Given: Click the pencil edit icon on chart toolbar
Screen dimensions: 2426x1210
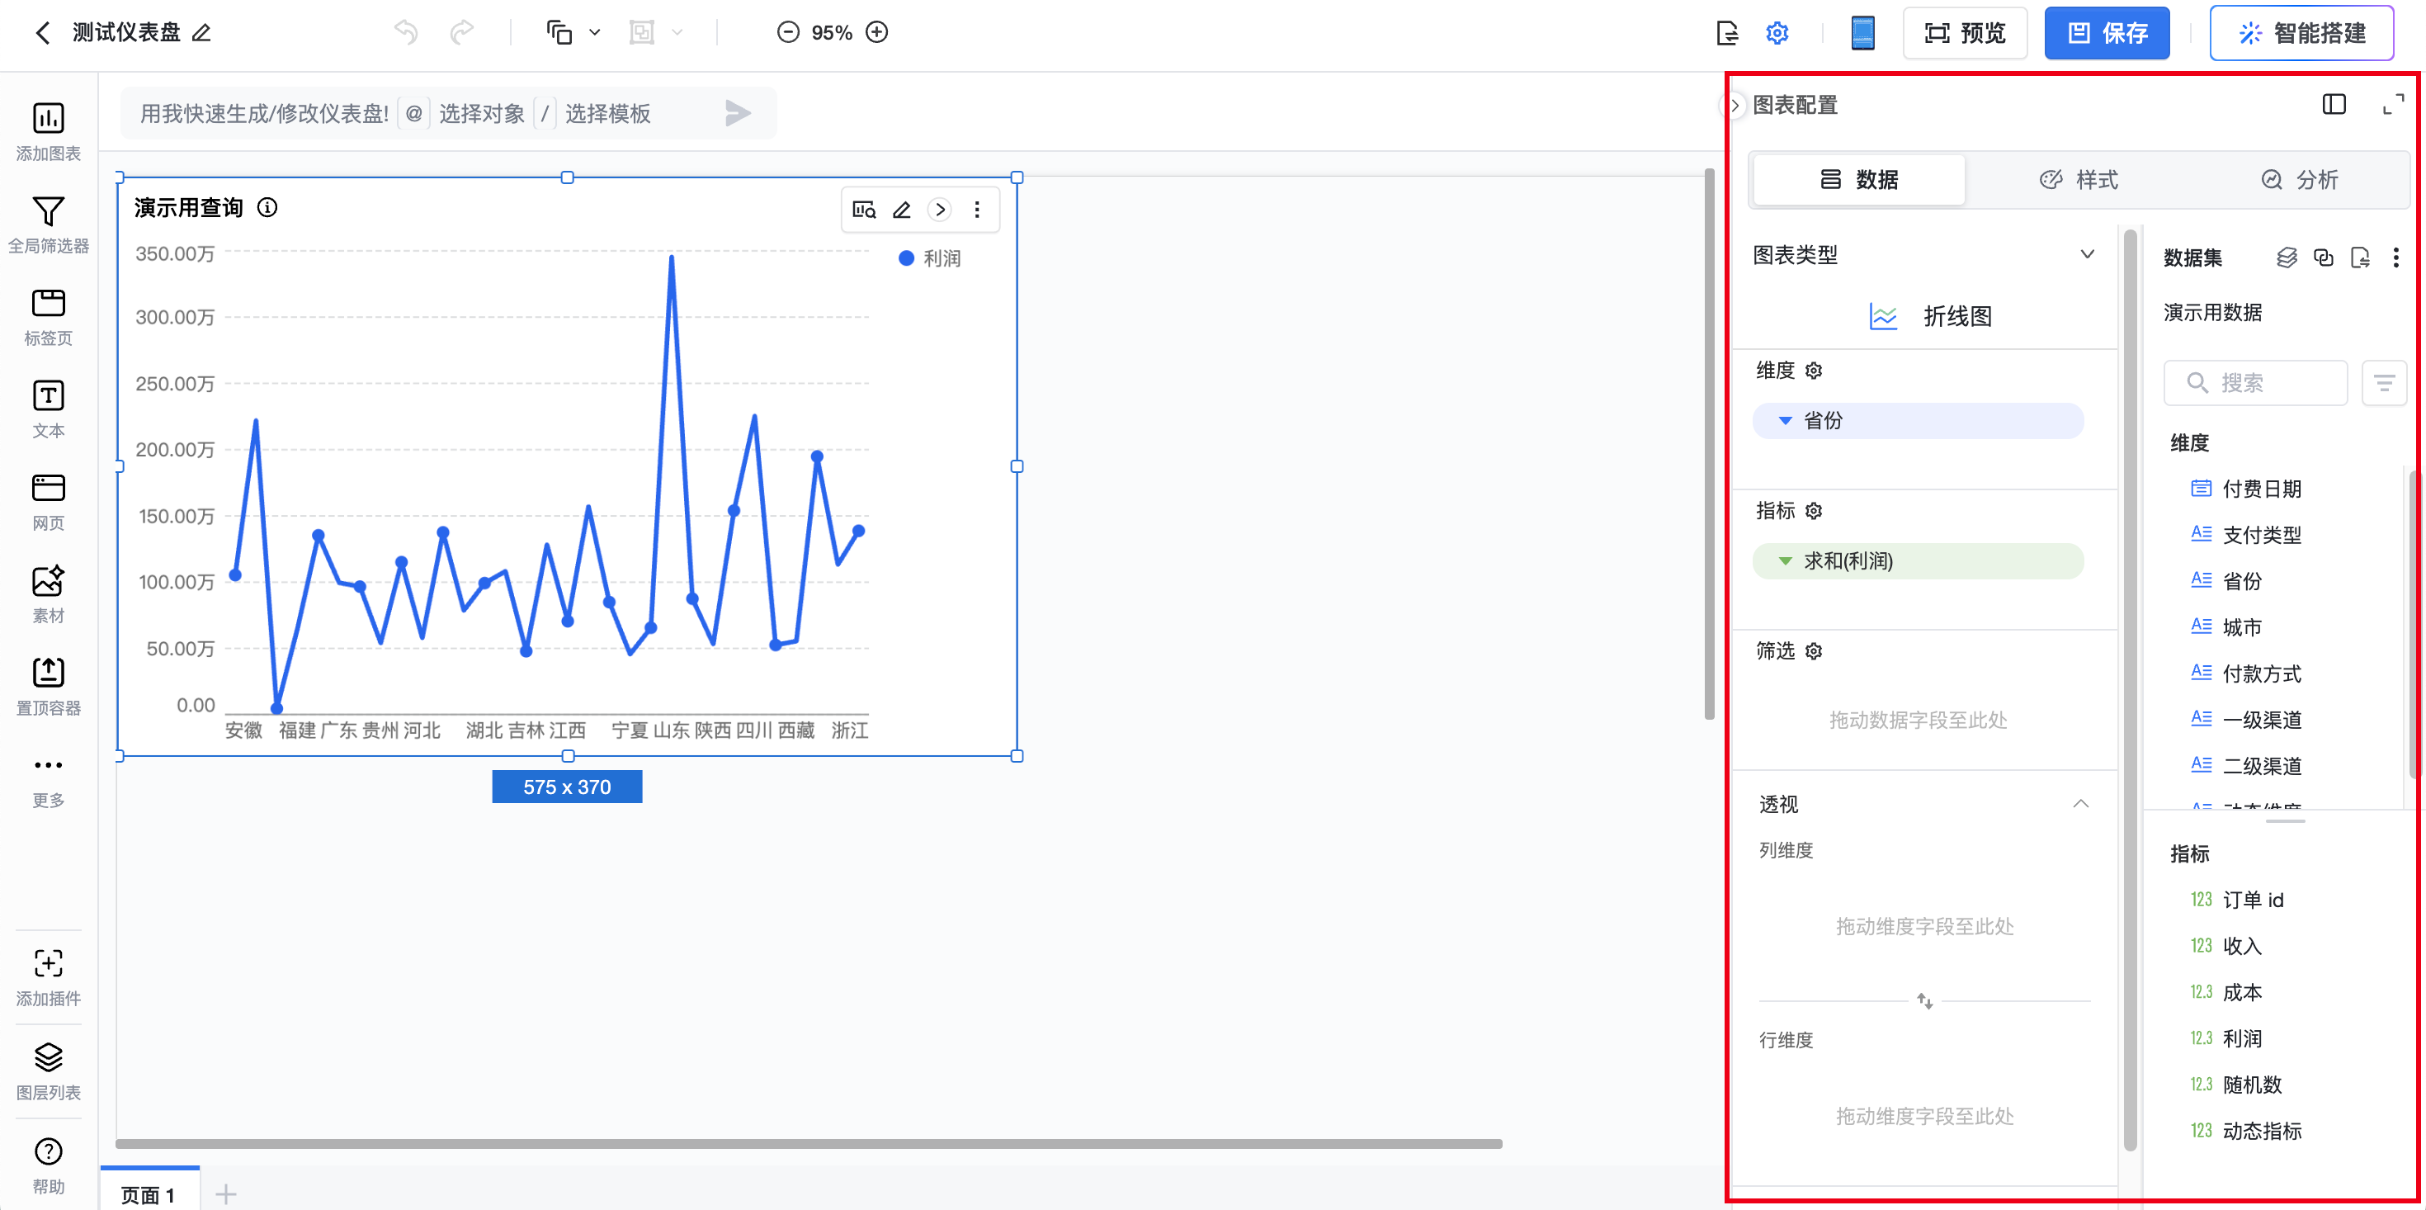Looking at the screenshot, I should (901, 210).
